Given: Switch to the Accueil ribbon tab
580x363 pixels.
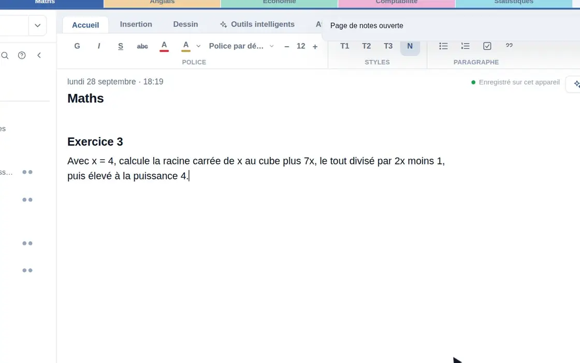Looking at the screenshot, I should pyautogui.click(x=85, y=25).
